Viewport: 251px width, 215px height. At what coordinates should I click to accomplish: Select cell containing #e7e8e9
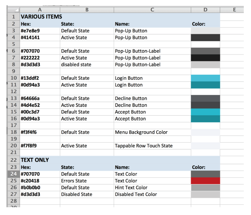tap(40, 31)
